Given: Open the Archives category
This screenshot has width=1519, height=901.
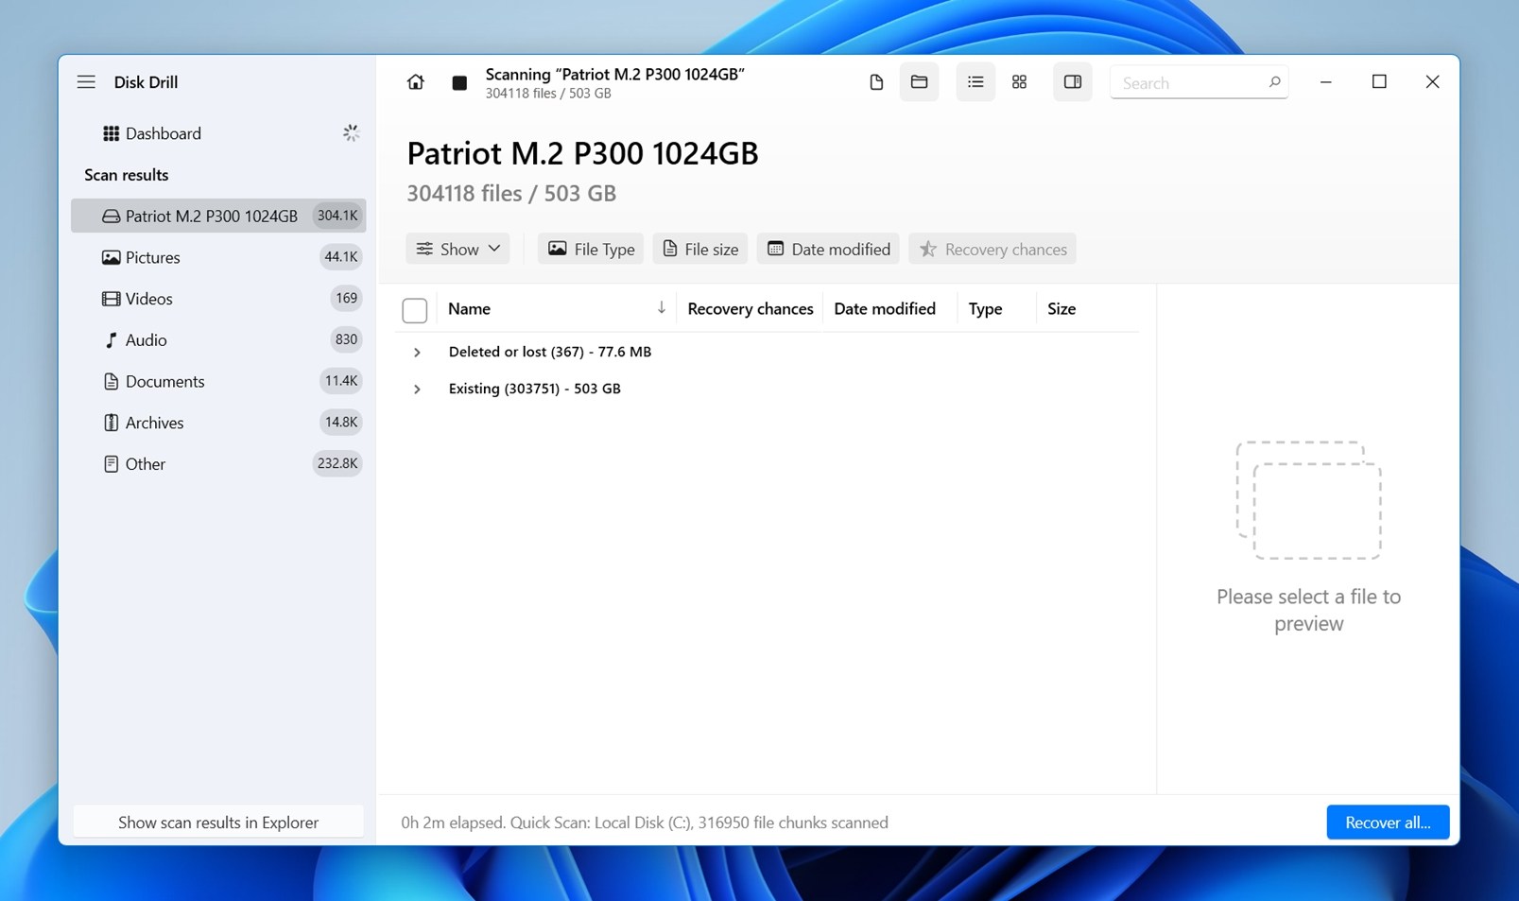Looking at the screenshot, I should (218, 423).
